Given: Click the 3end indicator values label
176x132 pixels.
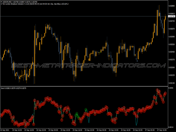Looking at the screenshot, I should pos(13,88).
